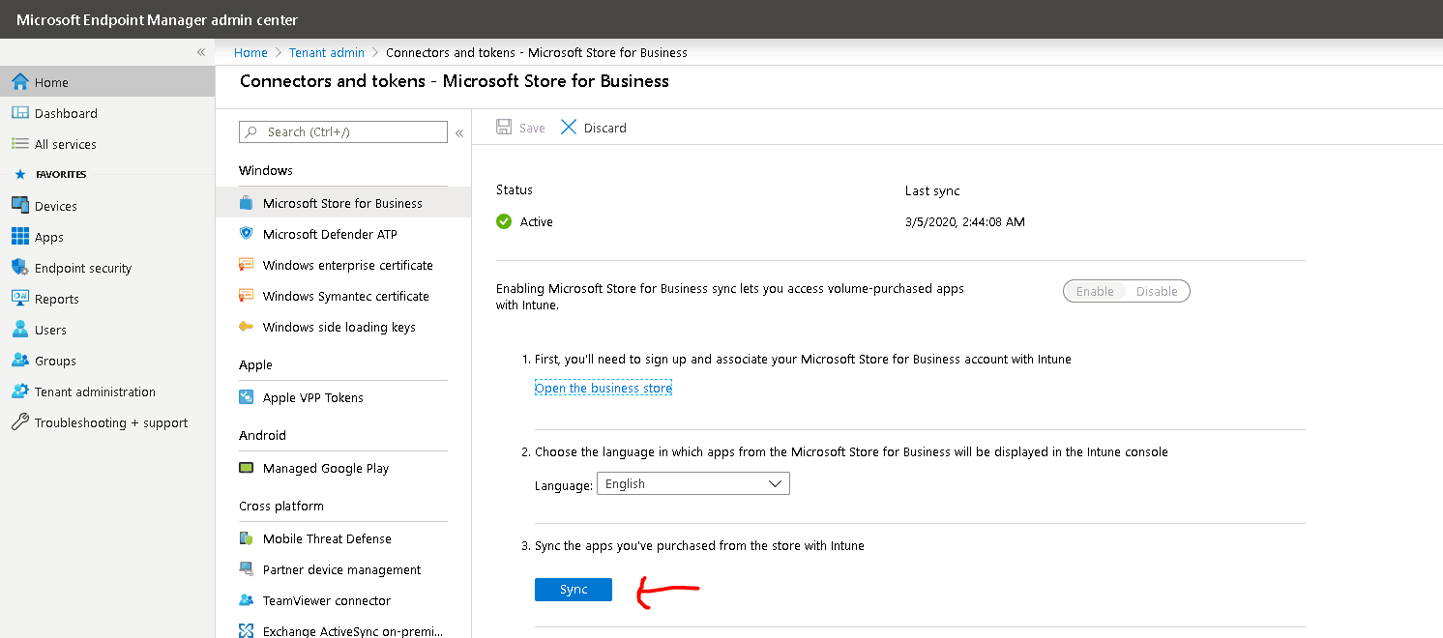Click the Tenant admin breadcrumb link
Viewport: 1443px width, 638px height.
pyautogui.click(x=327, y=52)
